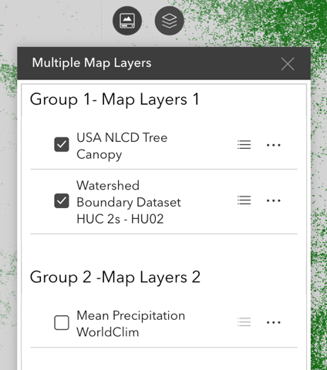Click Watershed Boundary Dataset HUC 2s label

[129, 202]
